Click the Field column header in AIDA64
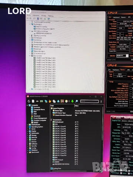Viewport: 133px width, 177px height. [62, 106]
